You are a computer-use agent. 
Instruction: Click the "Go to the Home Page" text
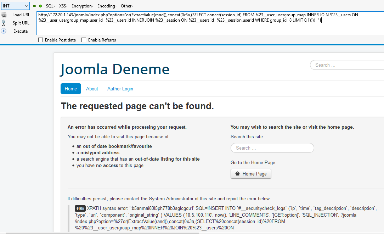pyautogui.click(x=253, y=162)
